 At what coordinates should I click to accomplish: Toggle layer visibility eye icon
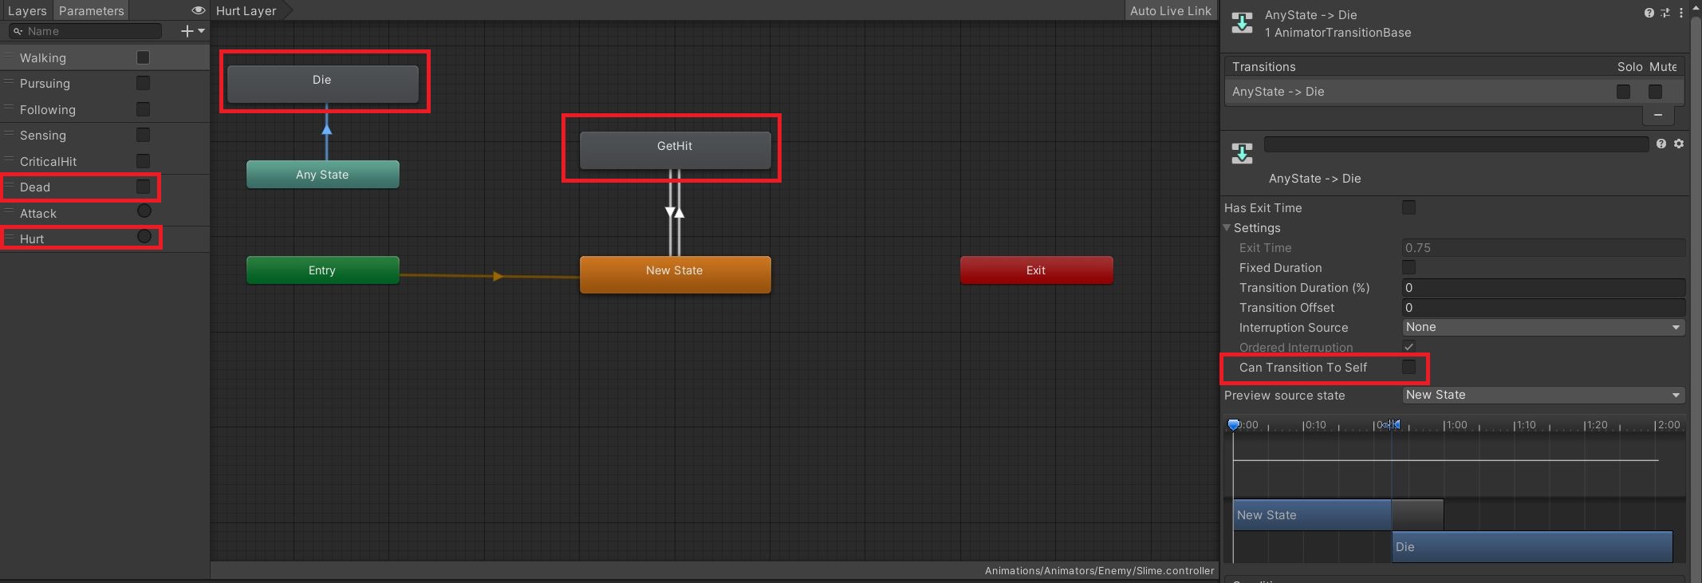[199, 10]
